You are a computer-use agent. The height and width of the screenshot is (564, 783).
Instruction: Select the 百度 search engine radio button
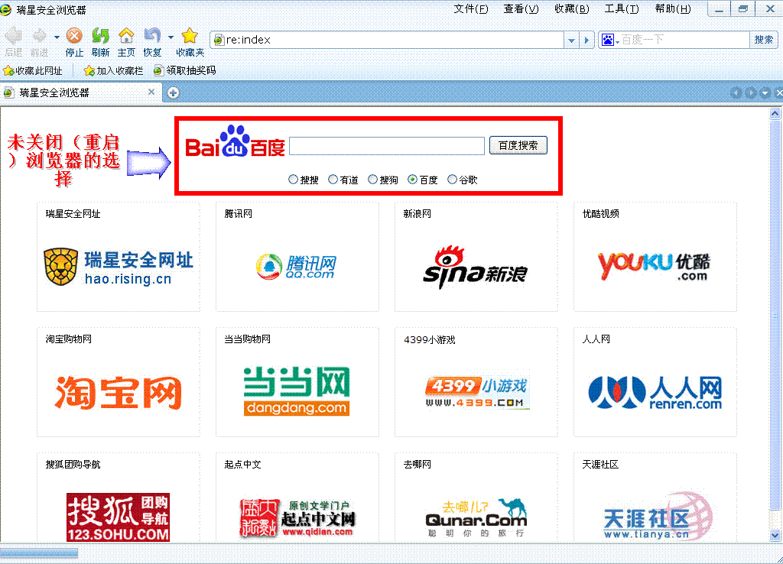[412, 179]
